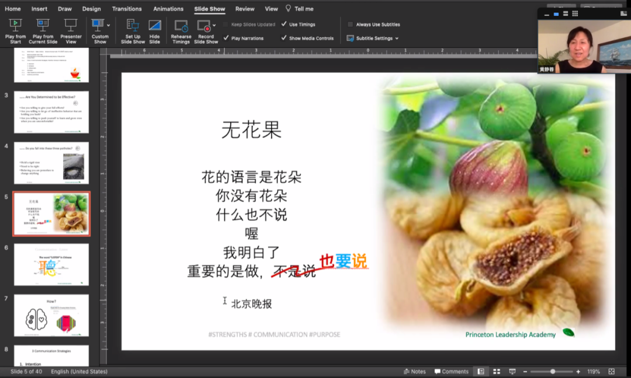Start Slide Show from status bar icon
The height and width of the screenshot is (378, 631).
(x=512, y=372)
